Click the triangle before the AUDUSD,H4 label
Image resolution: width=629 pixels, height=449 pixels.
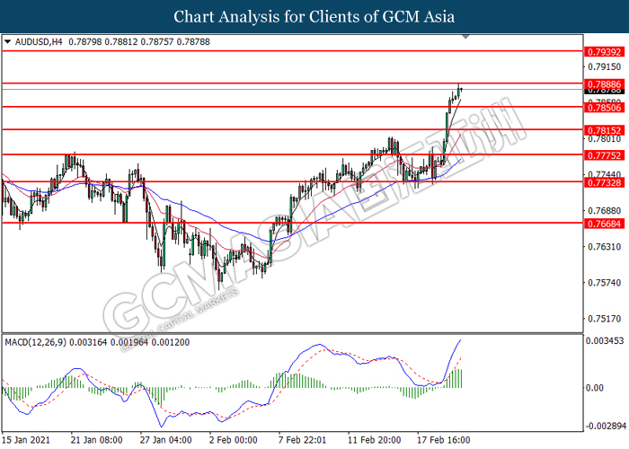click(x=7, y=41)
